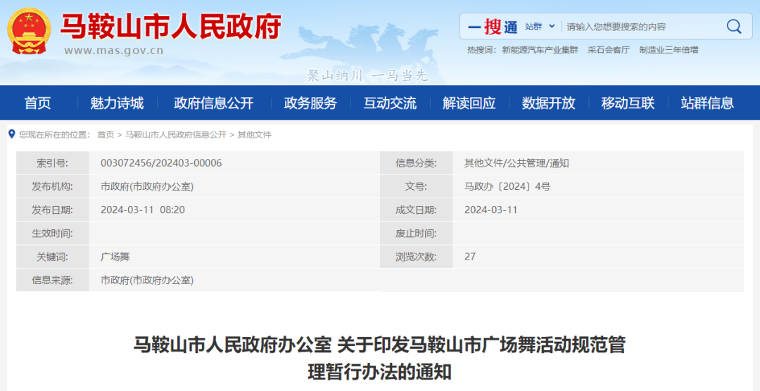Click the keyword value 广场舞
Image resolution: width=760 pixels, height=391 pixels.
click(x=115, y=257)
